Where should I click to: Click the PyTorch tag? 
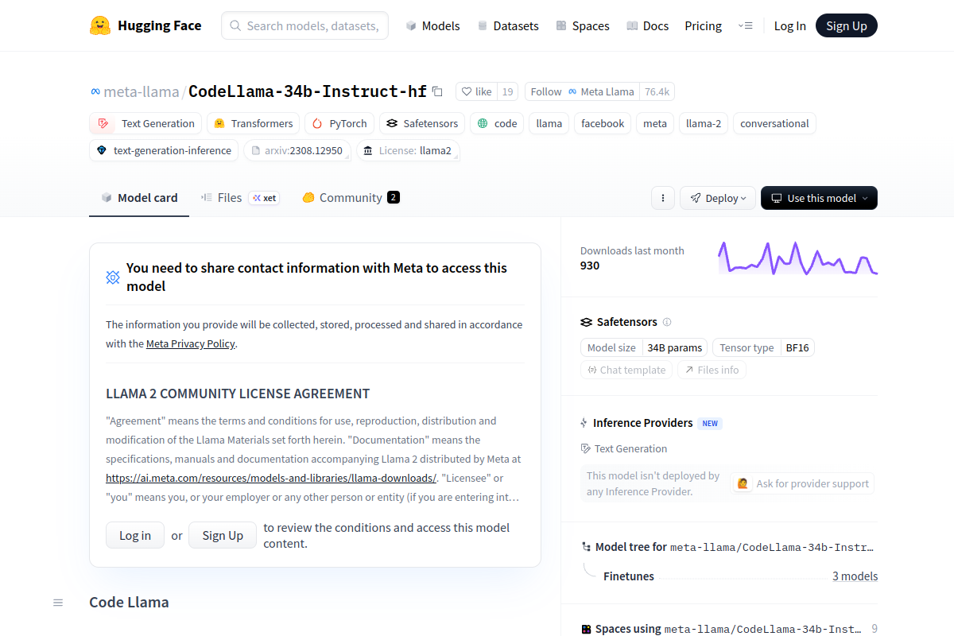pyautogui.click(x=339, y=123)
